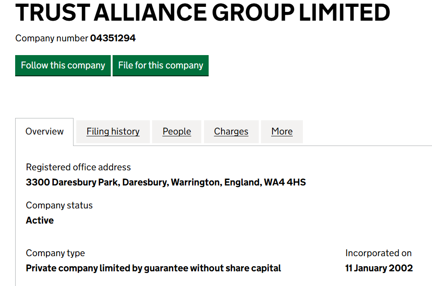View the Charges tab

(231, 132)
